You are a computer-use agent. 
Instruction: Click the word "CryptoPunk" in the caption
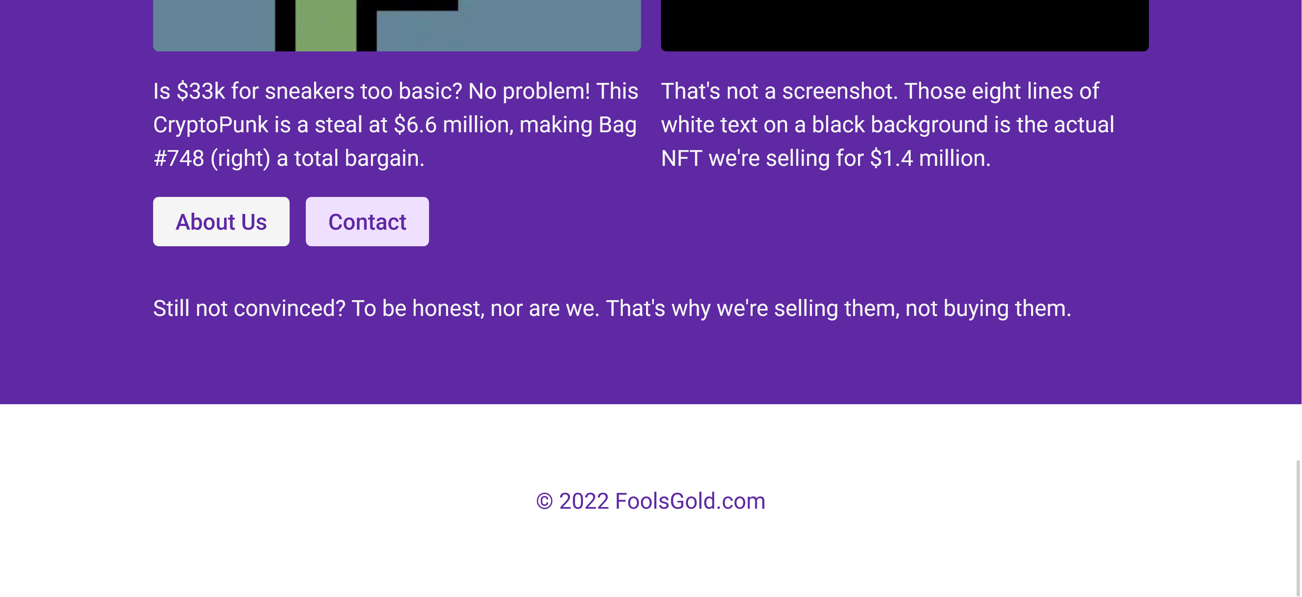[x=211, y=125]
